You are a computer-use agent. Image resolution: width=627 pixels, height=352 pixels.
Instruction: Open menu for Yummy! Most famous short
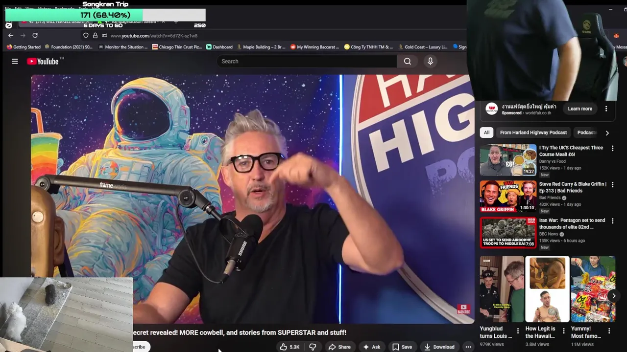[609, 331]
